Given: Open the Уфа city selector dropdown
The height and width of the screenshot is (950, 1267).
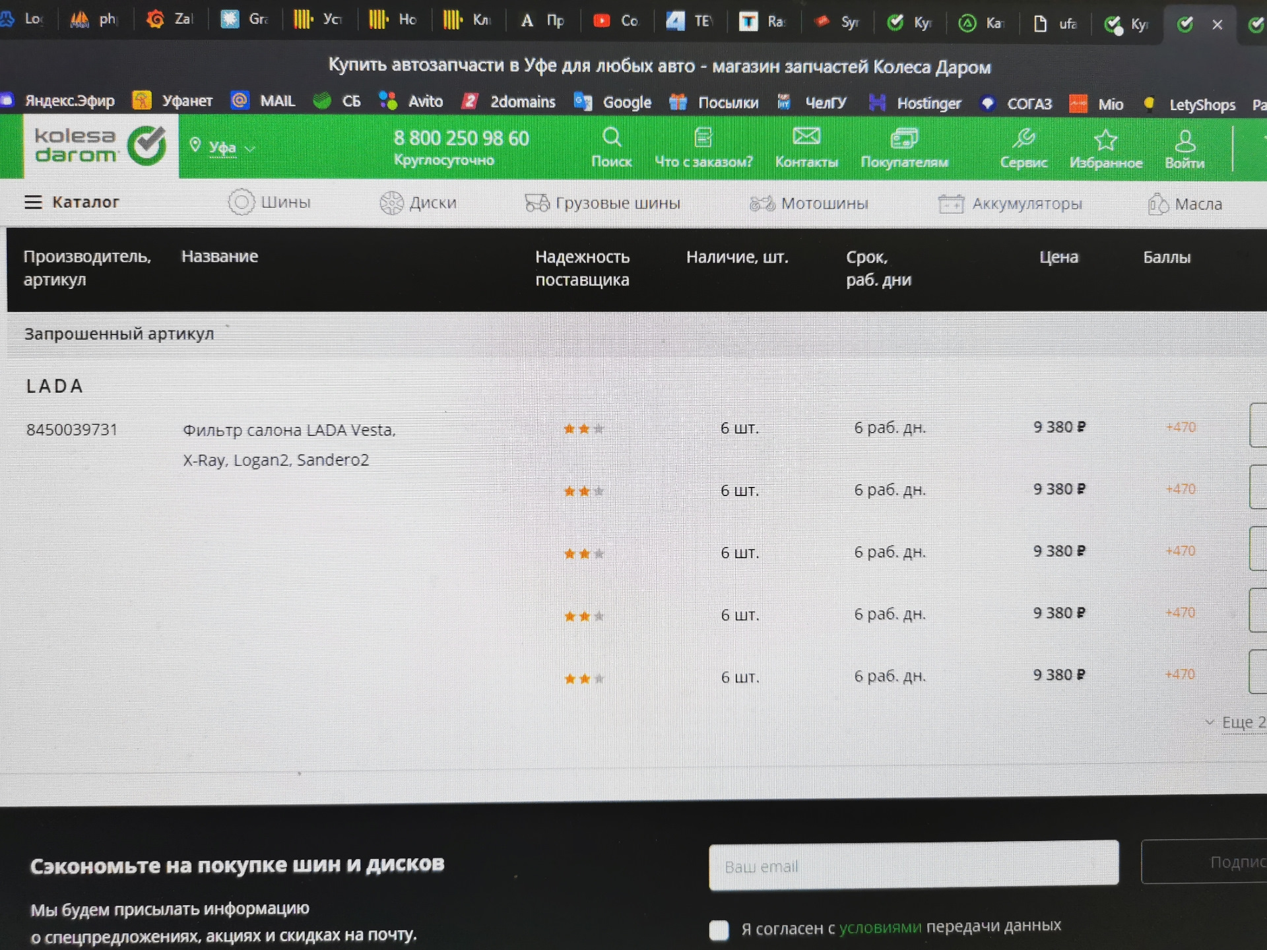Looking at the screenshot, I should [x=222, y=147].
